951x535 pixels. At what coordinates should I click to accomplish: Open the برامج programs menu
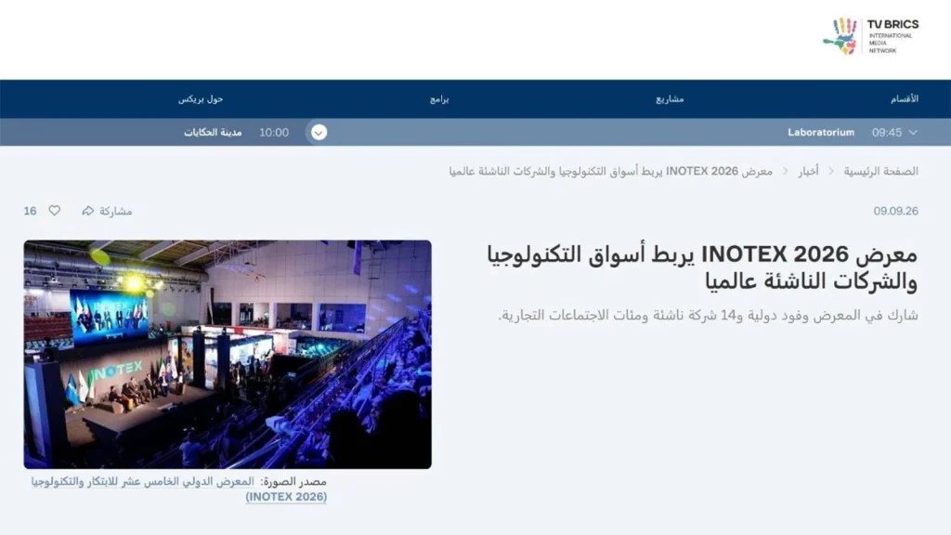(439, 98)
